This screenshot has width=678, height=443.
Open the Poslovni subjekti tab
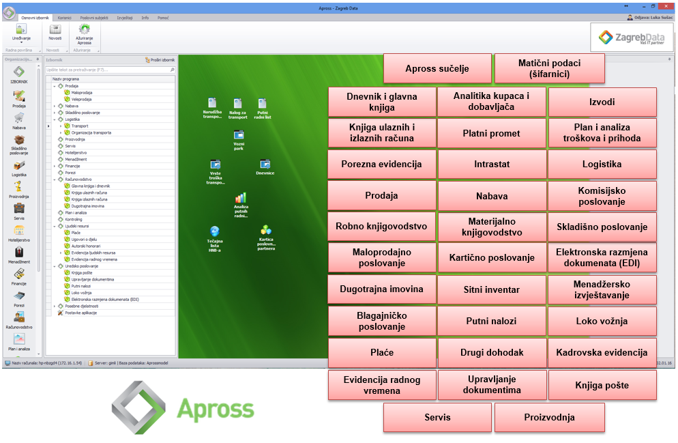pos(94,18)
